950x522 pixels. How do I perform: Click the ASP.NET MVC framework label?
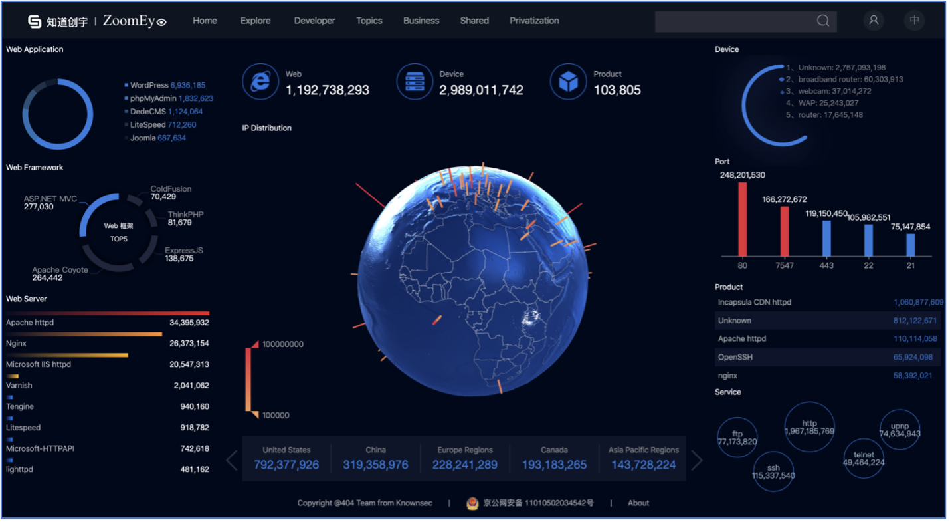pos(50,203)
